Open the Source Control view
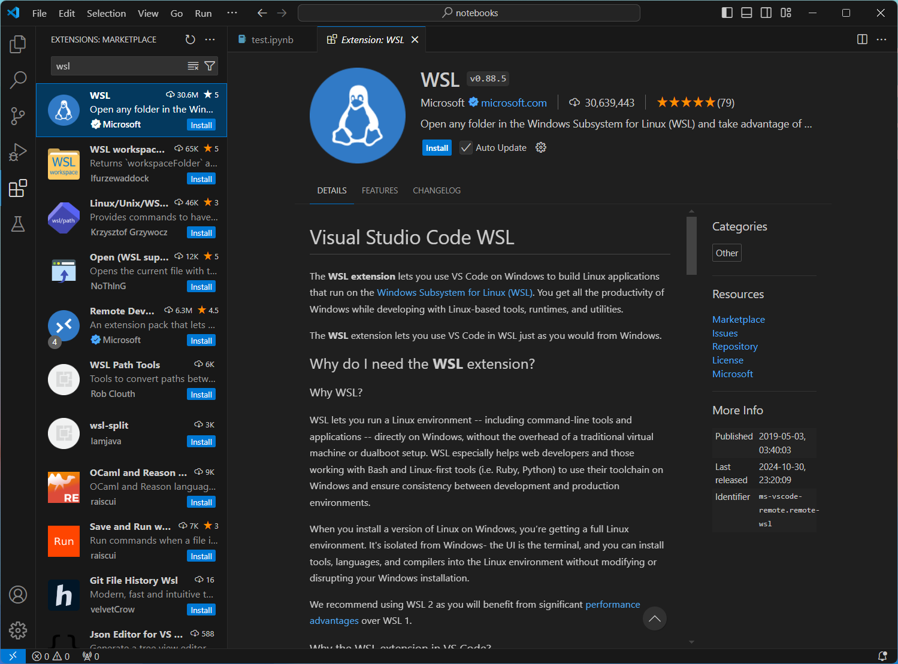This screenshot has width=898, height=664. tap(18, 116)
